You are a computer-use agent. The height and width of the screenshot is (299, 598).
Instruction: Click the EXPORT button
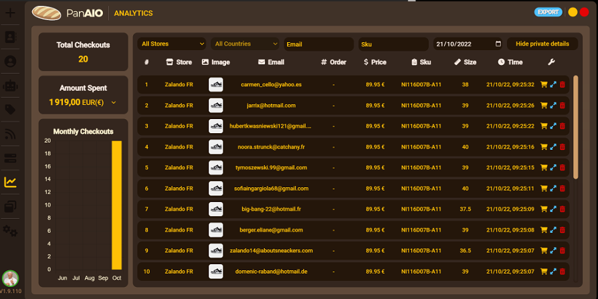pyautogui.click(x=548, y=12)
